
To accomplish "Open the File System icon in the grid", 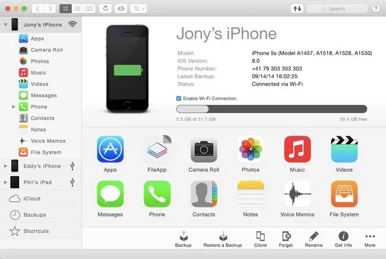I will 344,194.
